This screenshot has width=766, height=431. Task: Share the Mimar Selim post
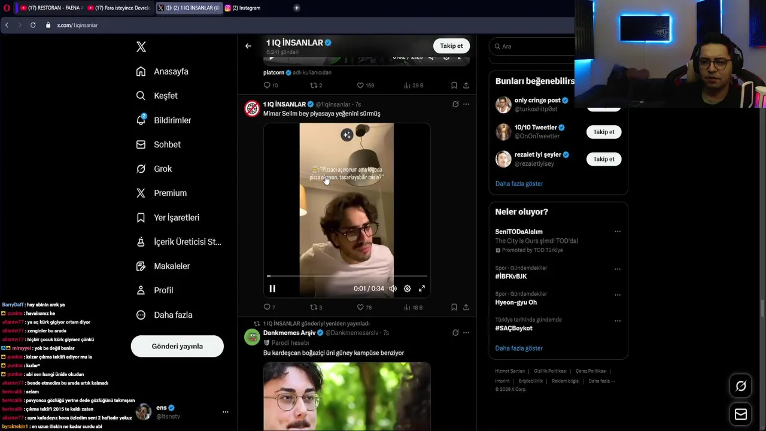[x=466, y=307]
